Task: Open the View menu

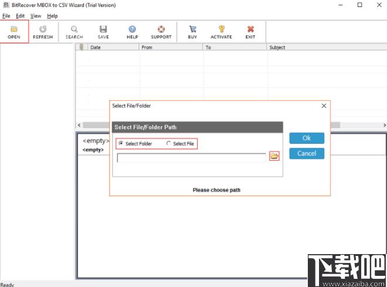Action: [x=36, y=16]
